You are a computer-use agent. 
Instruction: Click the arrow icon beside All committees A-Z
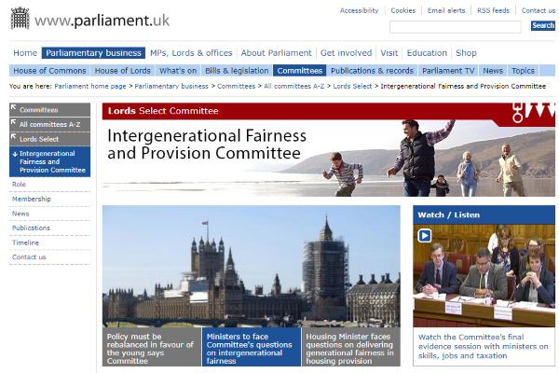[x=14, y=122]
